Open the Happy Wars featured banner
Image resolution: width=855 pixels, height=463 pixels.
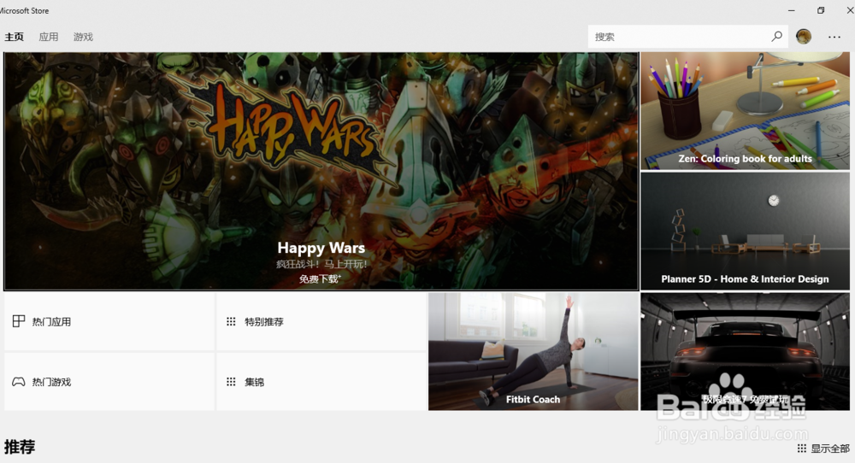[x=321, y=171]
